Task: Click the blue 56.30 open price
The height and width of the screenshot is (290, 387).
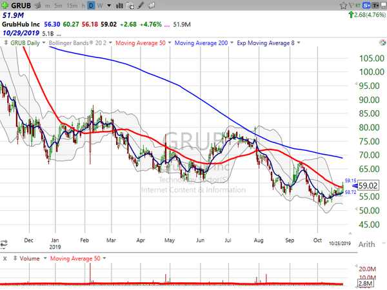Action: pyautogui.click(x=52, y=24)
